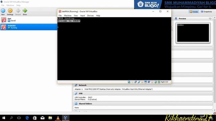Viewport: 216px width, 121px height.
Task: Click the New machine icon in VirtualBox Manager
Action: [x=3, y=10]
